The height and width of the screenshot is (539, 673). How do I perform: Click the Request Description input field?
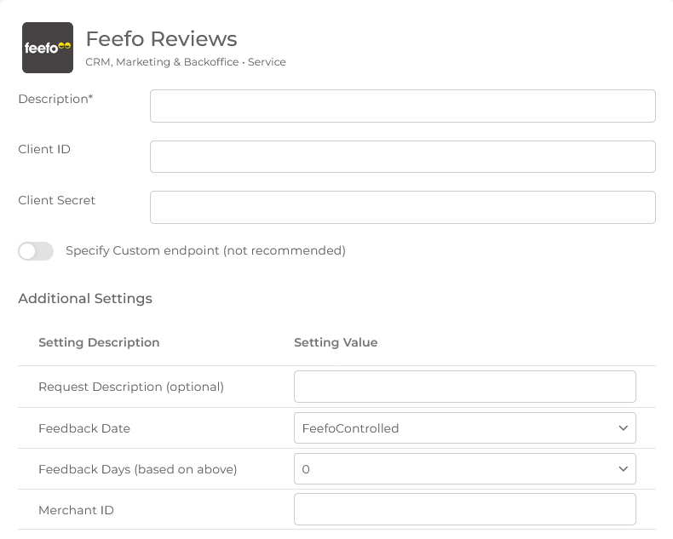464,387
